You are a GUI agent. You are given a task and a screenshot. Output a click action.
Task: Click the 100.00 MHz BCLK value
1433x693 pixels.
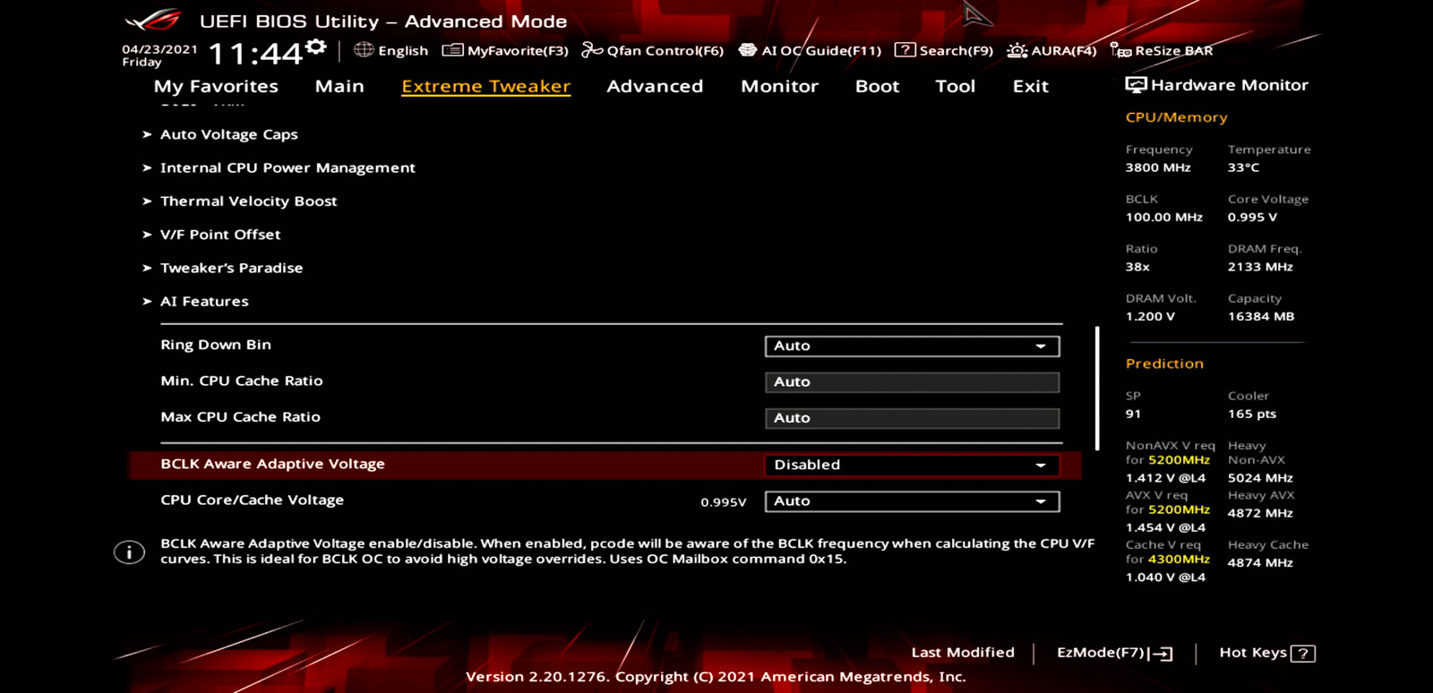pyautogui.click(x=1163, y=217)
